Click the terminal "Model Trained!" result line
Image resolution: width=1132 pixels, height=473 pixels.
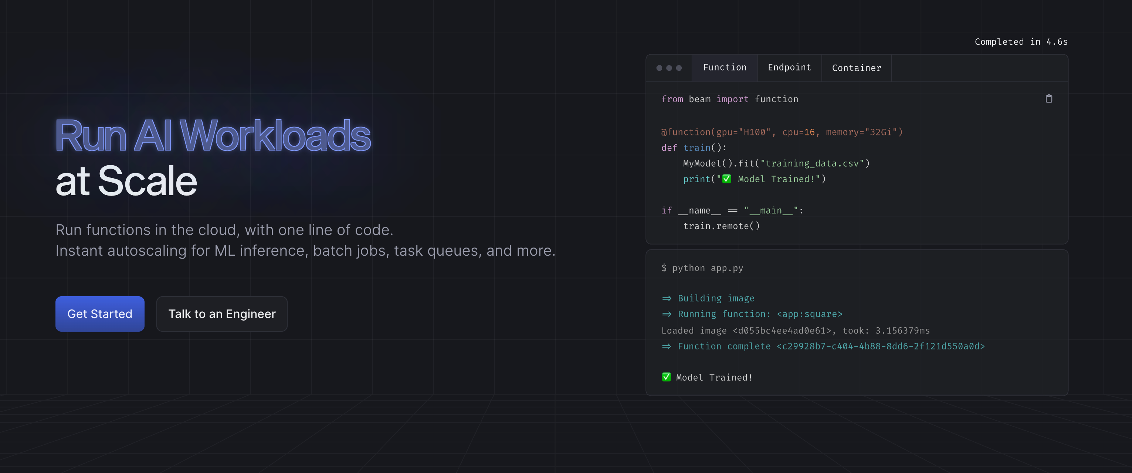click(707, 377)
